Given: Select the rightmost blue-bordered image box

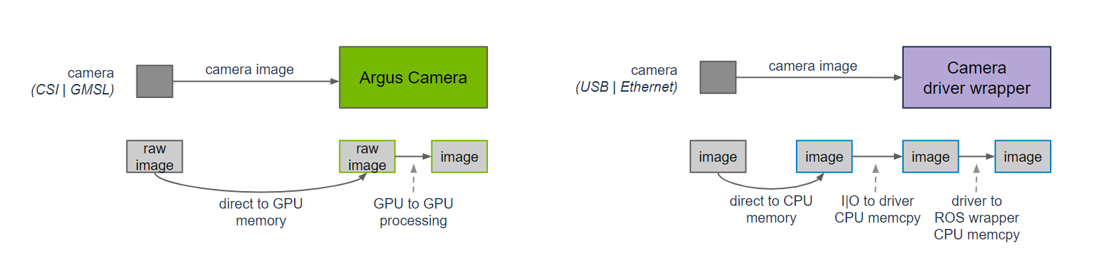Looking at the screenshot, I should [x=1023, y=157].
